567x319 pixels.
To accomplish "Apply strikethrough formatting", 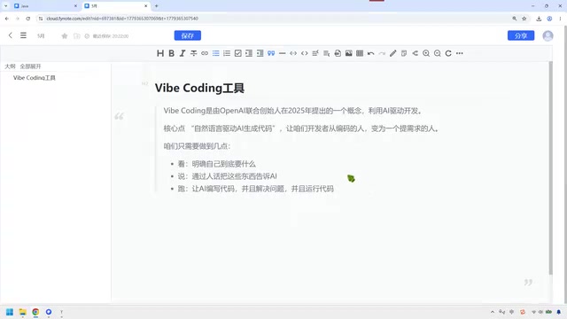I will [193, 53].
